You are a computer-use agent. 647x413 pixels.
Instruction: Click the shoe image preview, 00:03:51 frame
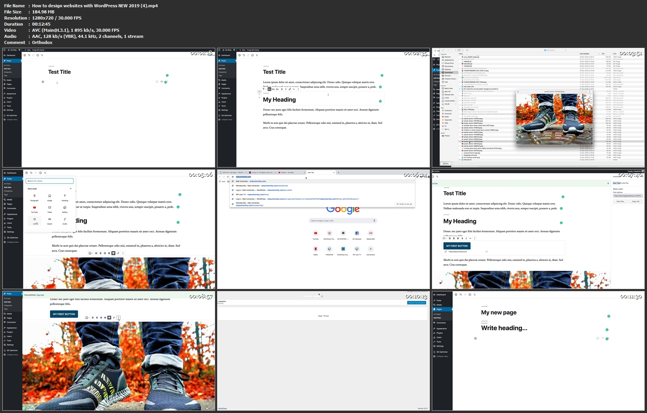[554, 119]
